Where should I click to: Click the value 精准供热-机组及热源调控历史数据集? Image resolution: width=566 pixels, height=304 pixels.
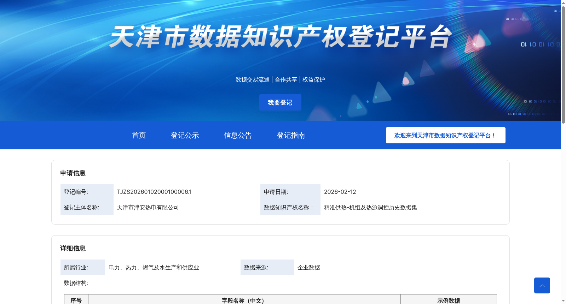(370, 207)
